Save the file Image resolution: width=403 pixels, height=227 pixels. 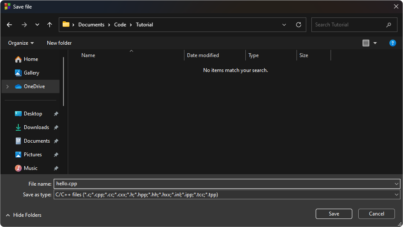point(334,214)
